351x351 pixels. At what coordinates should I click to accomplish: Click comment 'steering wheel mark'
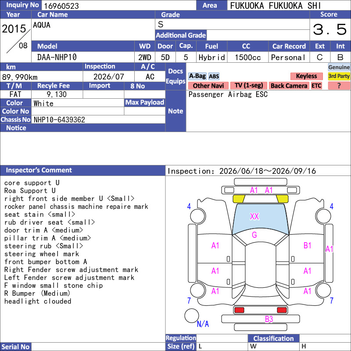point(42,254)
